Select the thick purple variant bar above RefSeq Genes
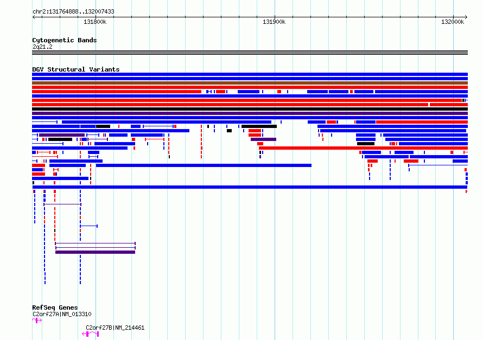The width and height of the screenshot is (483, 340). pos(95,252)
